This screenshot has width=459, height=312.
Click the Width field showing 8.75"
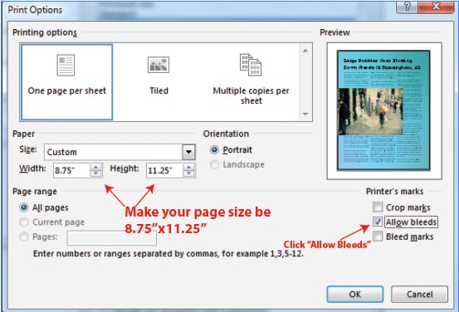(x=71, y=170)
